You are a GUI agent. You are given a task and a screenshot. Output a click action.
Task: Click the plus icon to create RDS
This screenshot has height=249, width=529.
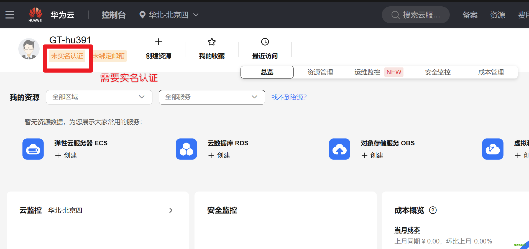211,156
